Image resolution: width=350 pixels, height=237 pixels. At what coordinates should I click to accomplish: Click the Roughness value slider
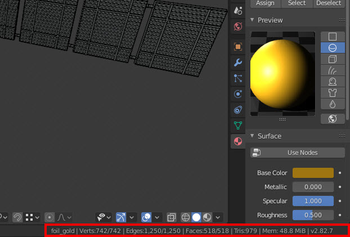(313, 215)
